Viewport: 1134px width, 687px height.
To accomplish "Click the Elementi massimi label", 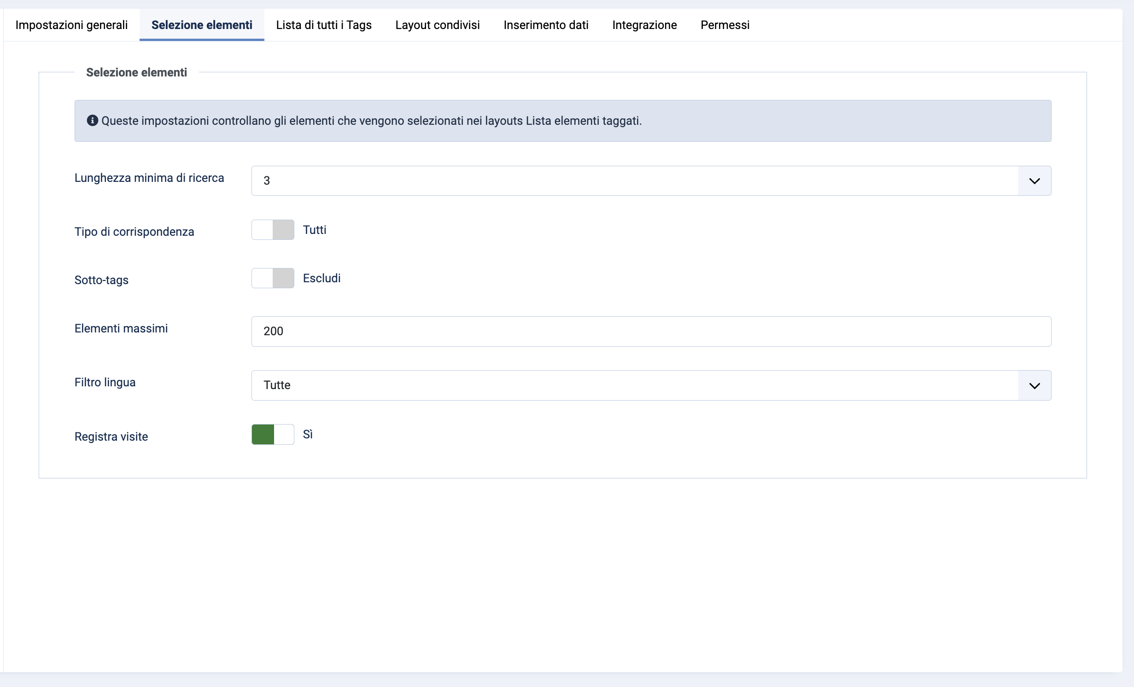I will (x=121, y=328).
